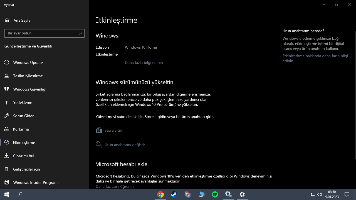Image resolution: width=356 pixels, height=200 pixels.
Task: Open Windows Güvenliği shield icon
Action: pos(7,89)
